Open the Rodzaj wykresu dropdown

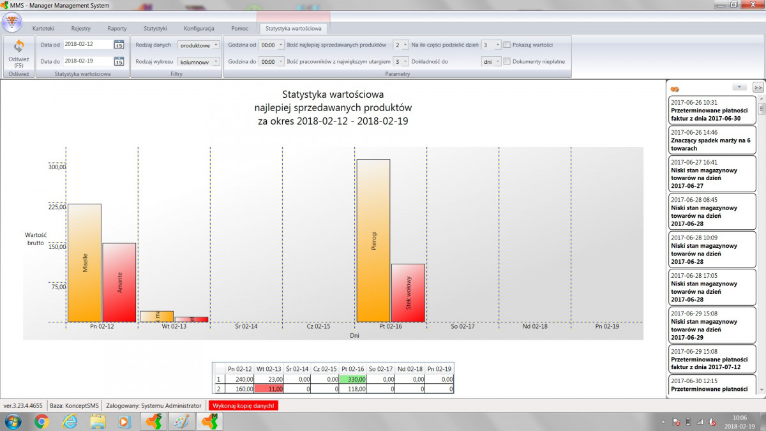pyautogui.click(x=199, y=62)
